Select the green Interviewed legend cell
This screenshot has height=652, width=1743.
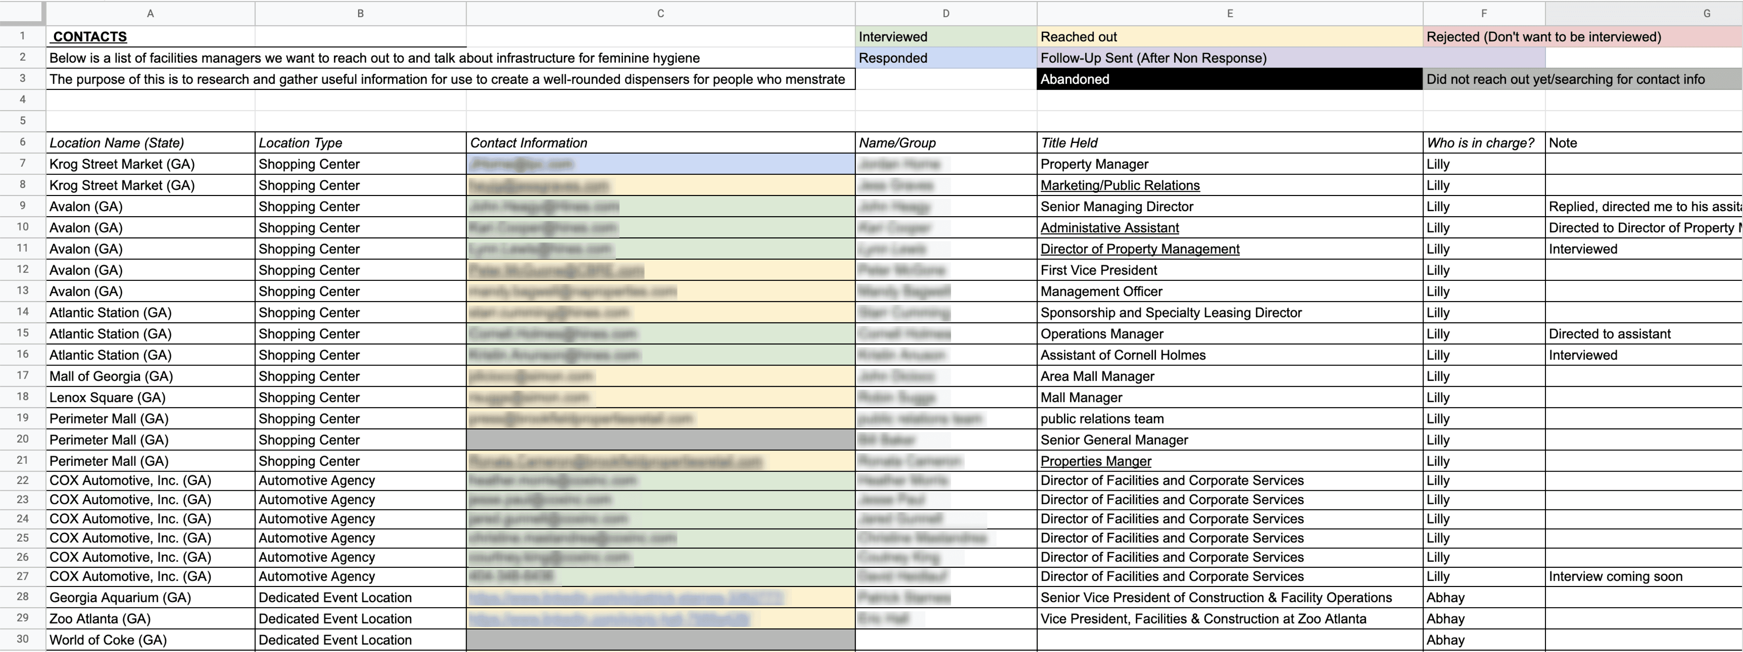[945, 37]
